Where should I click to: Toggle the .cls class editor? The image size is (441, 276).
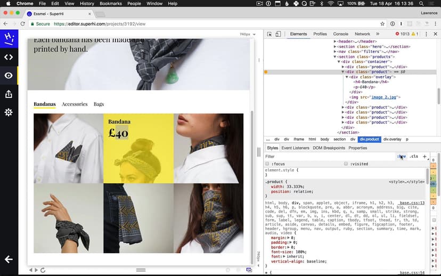[x=413, y=157]
